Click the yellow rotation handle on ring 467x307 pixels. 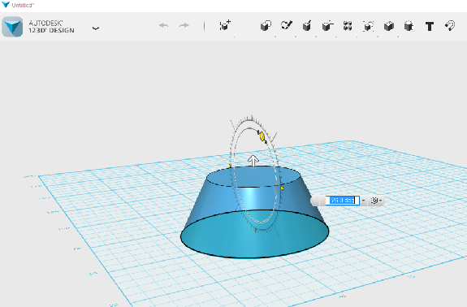pyautogui.click(x=262, y=136)
